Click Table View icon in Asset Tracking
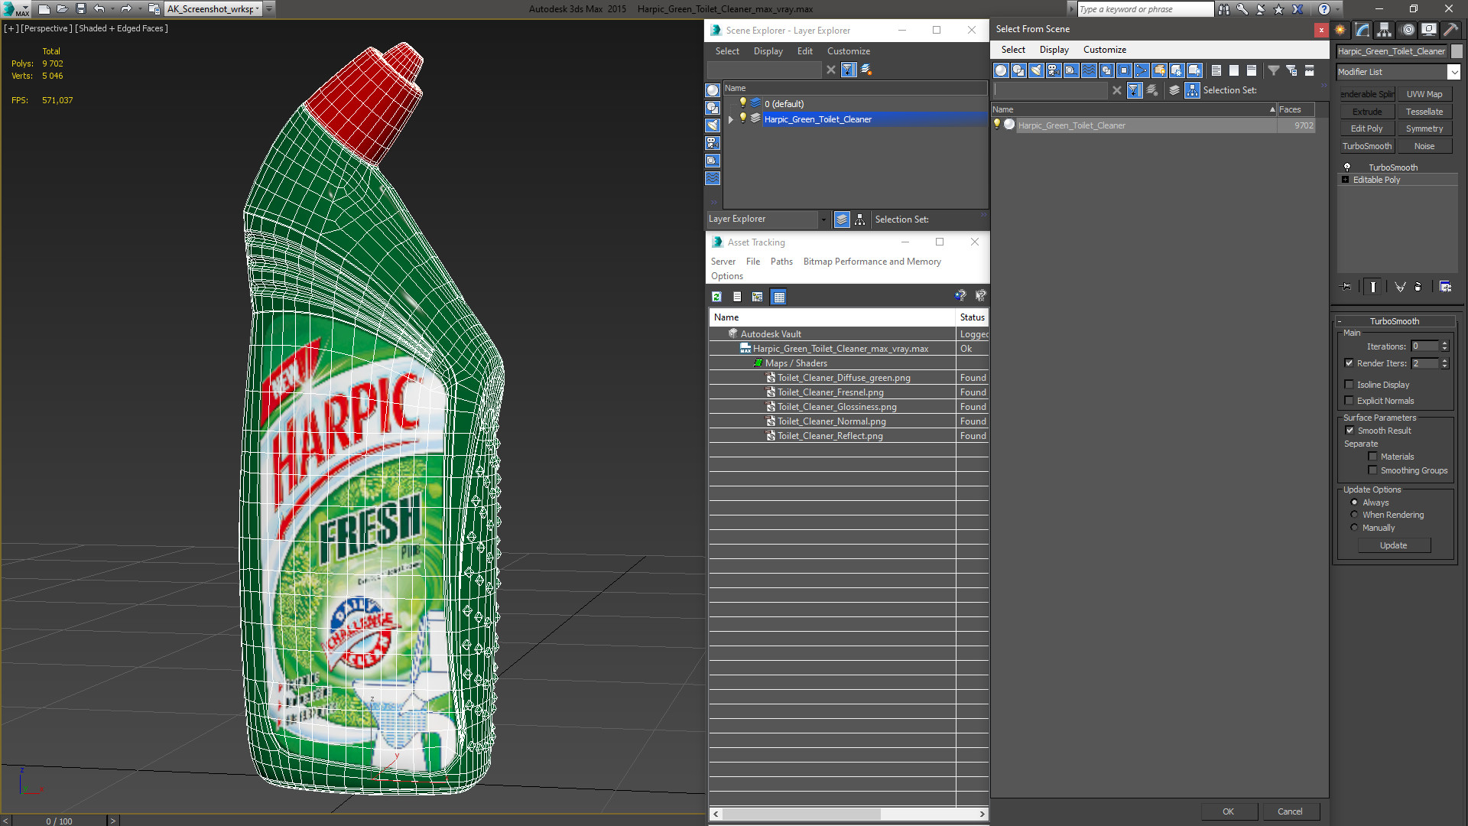 [x=778, y=297]
